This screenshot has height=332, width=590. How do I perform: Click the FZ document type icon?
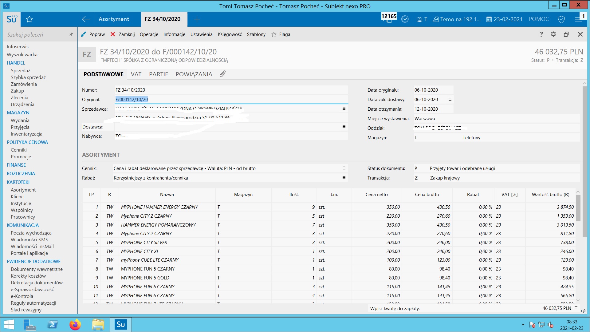(87, 55)
